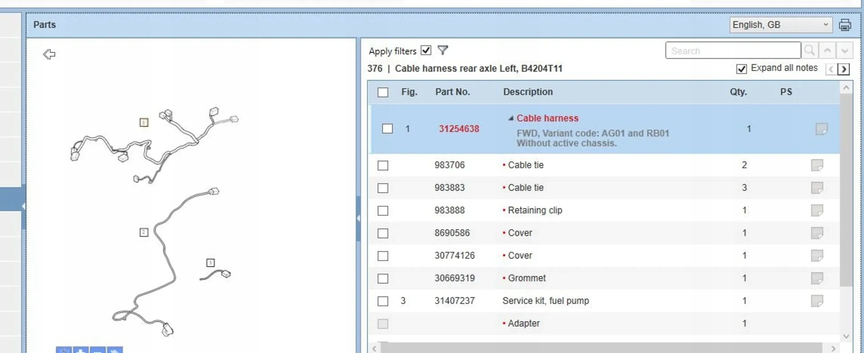Tick the checkbox for Grommet 30669319
The image size is (864, 353).
(x=383, y=278)
